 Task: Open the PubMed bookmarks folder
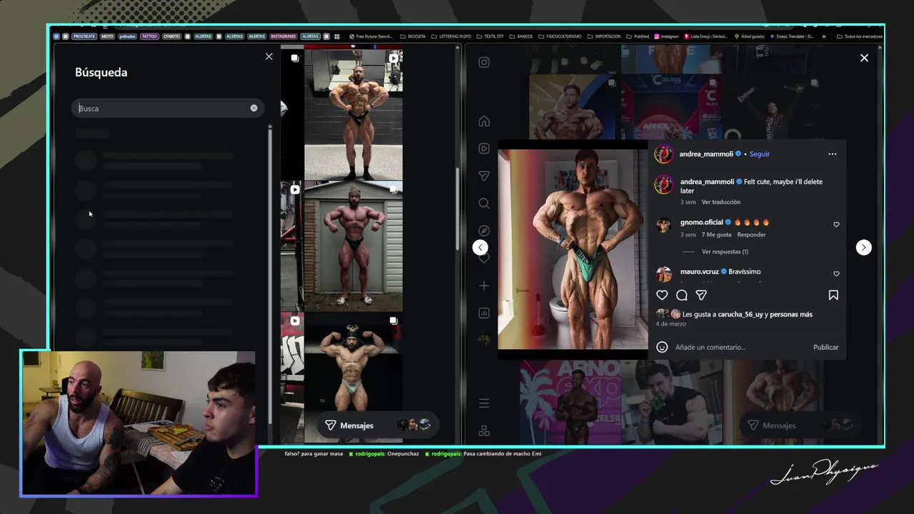pos(638,36)
